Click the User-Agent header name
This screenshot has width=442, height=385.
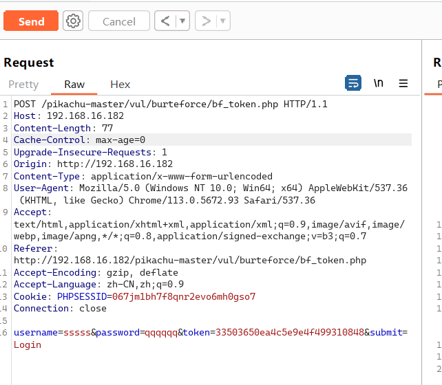pos(41,188)
